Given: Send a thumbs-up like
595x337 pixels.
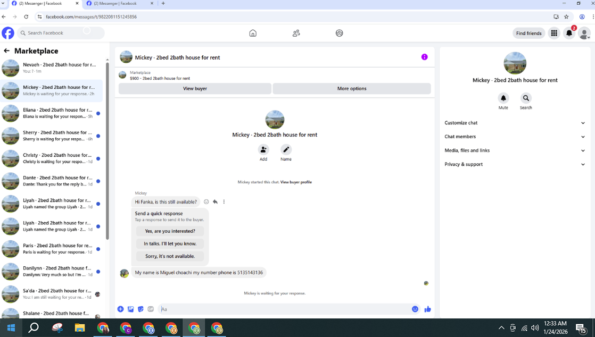Looking at the screenshot, I should pyautogui.click(x=428, y=309).
